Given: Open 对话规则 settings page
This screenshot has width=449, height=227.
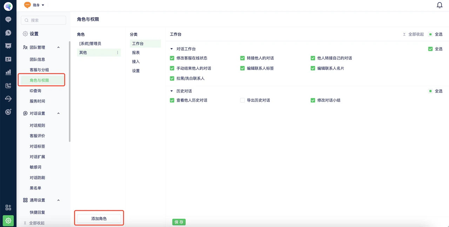Looking at the screenshot, I should [x=38, y=126].
